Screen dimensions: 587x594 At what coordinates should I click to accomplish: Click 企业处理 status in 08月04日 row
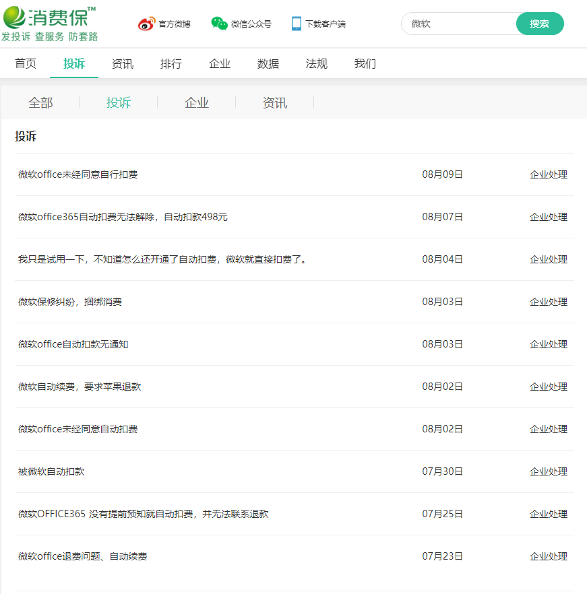pos(549,259)
